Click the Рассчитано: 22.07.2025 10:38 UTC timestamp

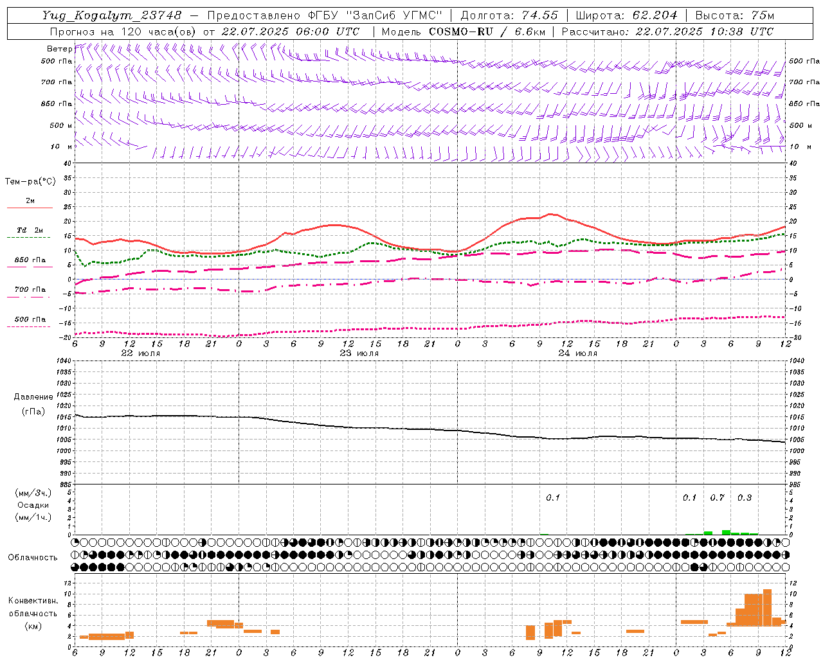click(x=667, y=31)
